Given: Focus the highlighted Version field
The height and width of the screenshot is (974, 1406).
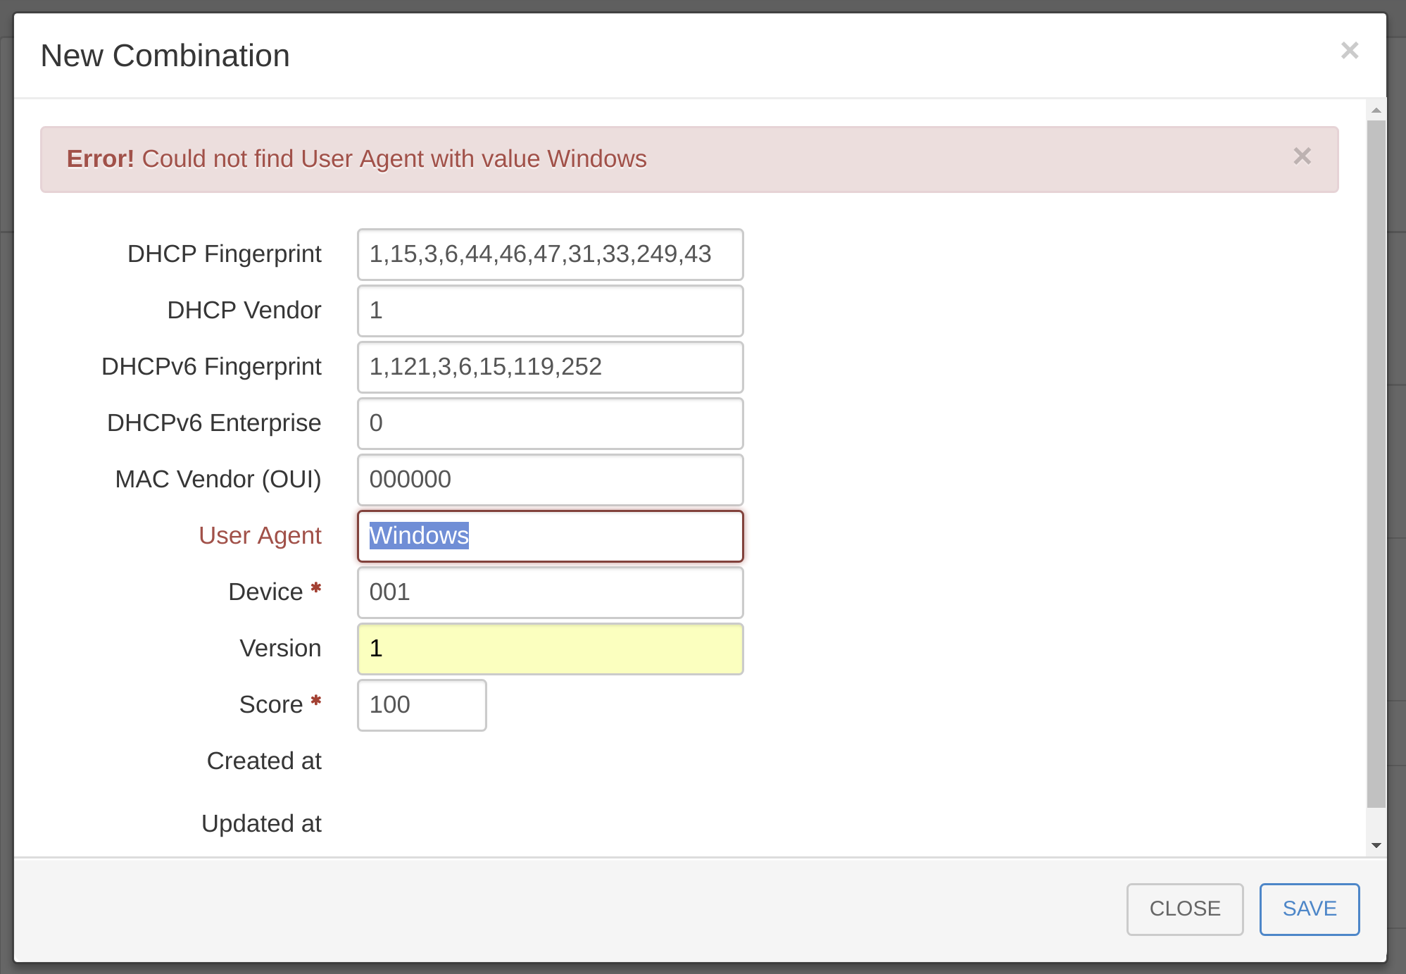Looking at the screenshot, I should [550, 649].
